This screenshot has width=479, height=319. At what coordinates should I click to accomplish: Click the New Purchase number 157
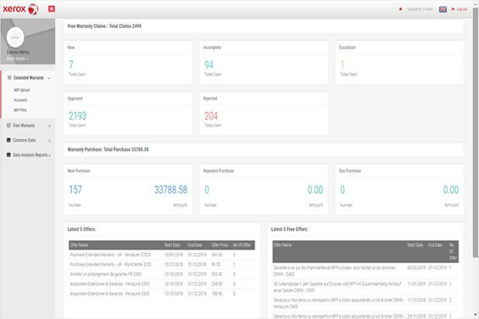click(75, 190)
